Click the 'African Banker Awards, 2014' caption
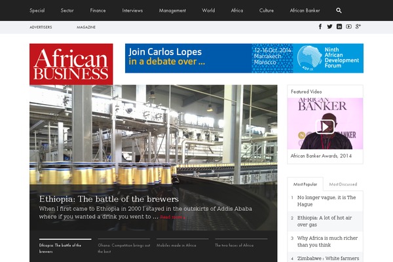Viewport: 393px width, 262px height. [321, 156]
